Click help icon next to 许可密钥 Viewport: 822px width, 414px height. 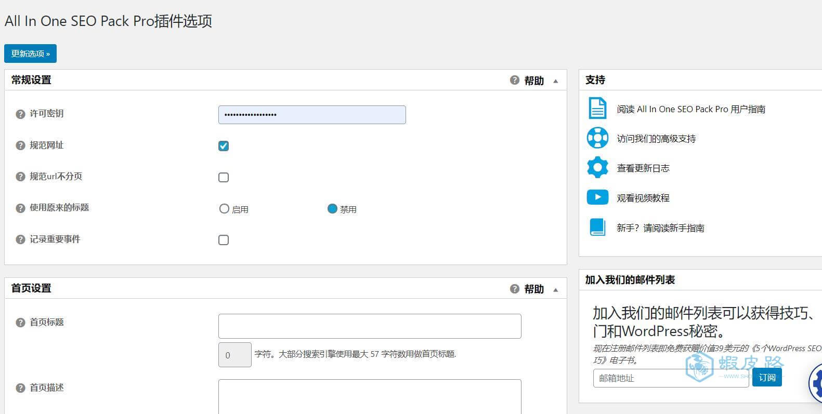pyautogui.click(x=20, y=114)
